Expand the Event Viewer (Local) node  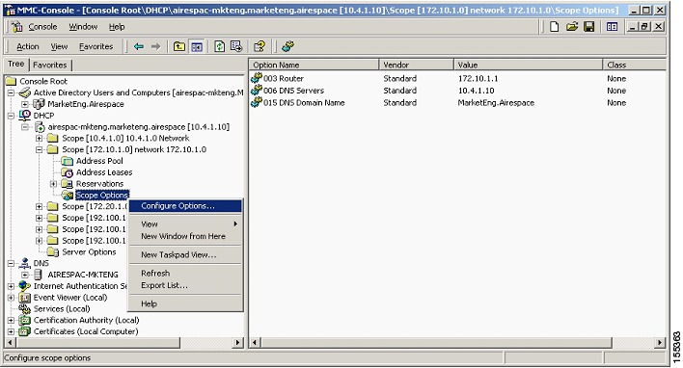click(x=11, y=298)
